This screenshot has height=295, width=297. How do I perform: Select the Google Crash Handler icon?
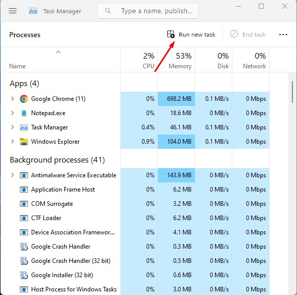(24, 247)
